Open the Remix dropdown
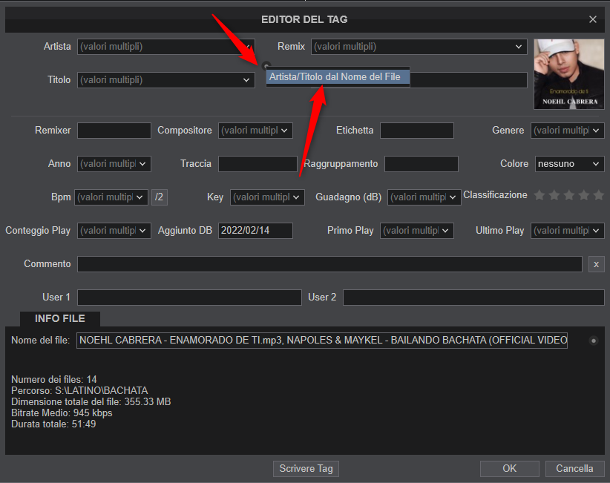 [x=419, y=47]
